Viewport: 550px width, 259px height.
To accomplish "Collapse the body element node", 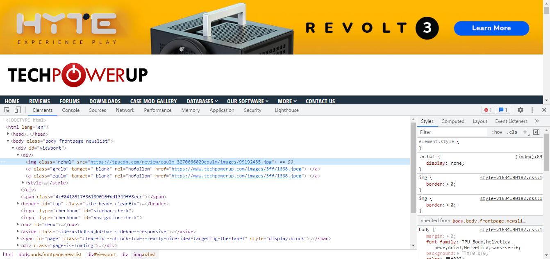I will pyautogui.click(x=8, y=141).
